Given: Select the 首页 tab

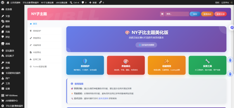Looking at the screenshot, I should click(44, 24).
